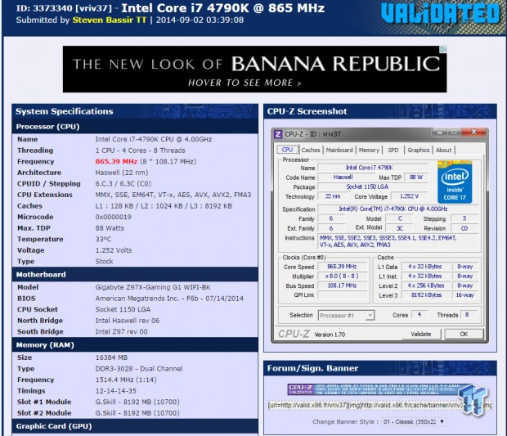
Task: Click the ad choices icon on banner ad
Action: point(443,49)
